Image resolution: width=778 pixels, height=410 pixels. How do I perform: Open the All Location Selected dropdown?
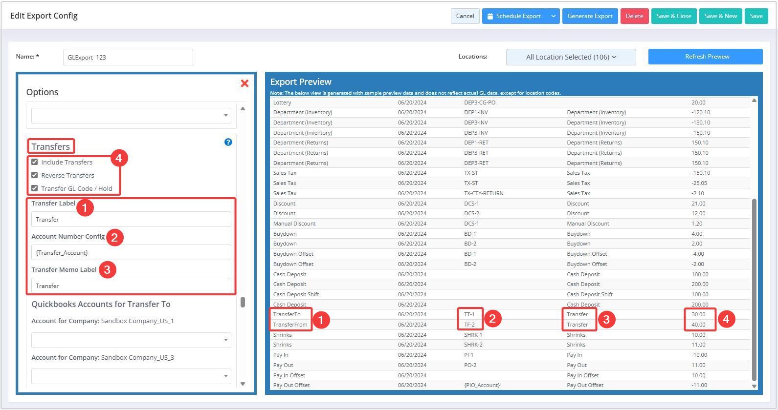[571, 57]
